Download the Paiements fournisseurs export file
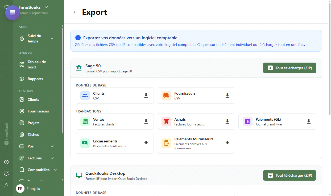Viewport: 331px width, 196px height. coord(227,143)
